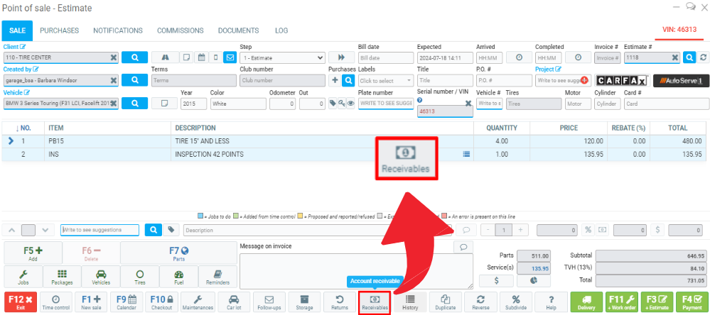
Task: Open the COMMISSIONS tab
Action: click(x=180, y=31)
